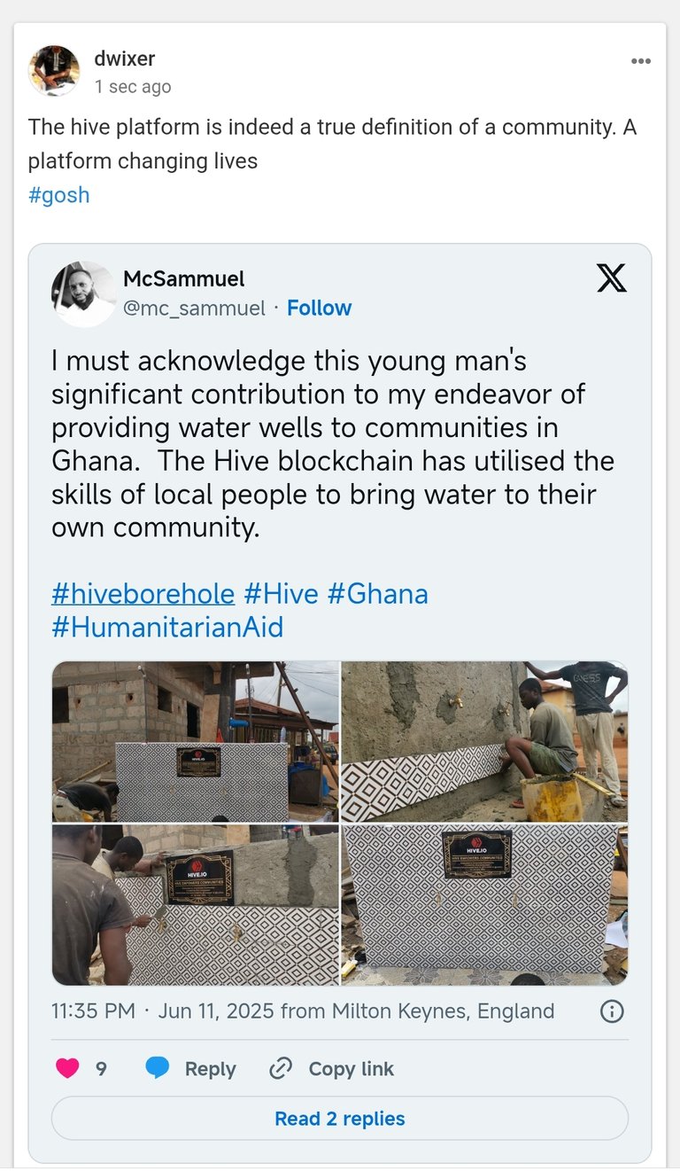View bottom-right photo with Hive plaque
Viewport: 680px width, 1171px height.
click(x=485, y=905)
